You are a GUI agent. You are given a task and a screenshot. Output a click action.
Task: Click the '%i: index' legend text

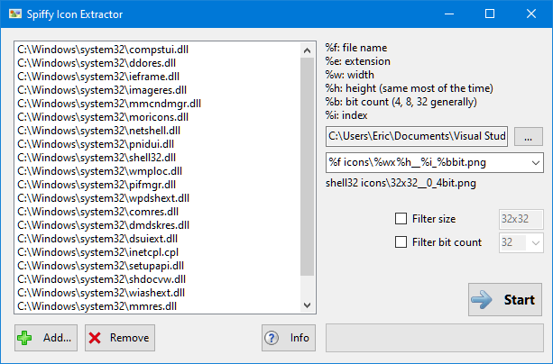point(346,115)
